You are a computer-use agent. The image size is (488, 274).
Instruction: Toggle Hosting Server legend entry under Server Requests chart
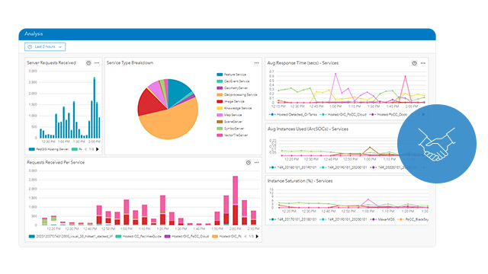pos(49,149)
